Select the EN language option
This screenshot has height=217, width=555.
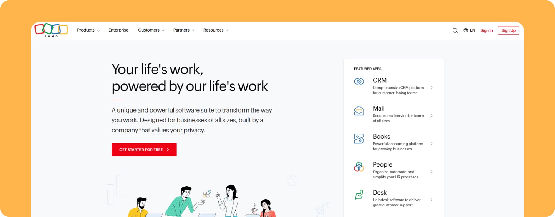point(472,30)
